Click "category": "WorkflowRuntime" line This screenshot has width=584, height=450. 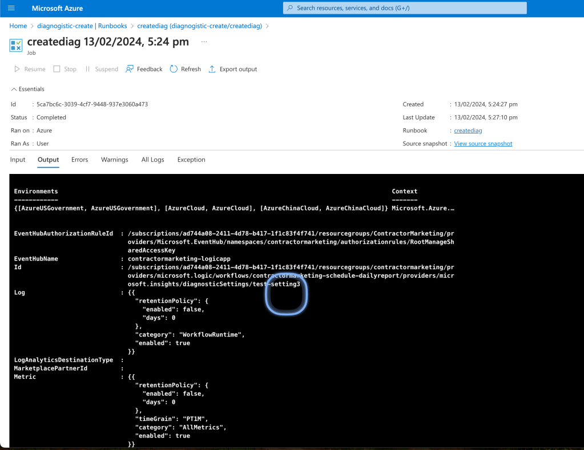click(190, 335)
